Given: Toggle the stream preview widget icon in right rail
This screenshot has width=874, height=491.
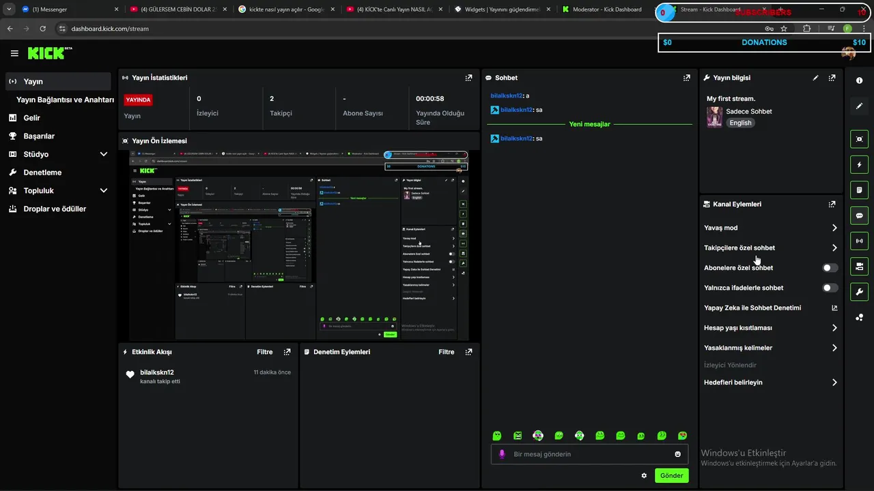Looking at the screenshot, I should tap(860, 139).
